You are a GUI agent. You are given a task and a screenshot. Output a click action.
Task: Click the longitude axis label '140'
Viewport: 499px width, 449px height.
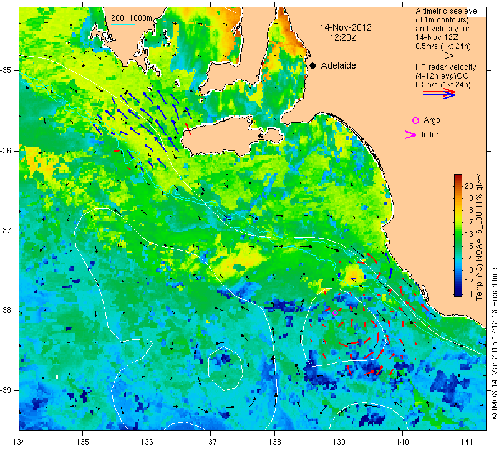(x=402, y=442)
